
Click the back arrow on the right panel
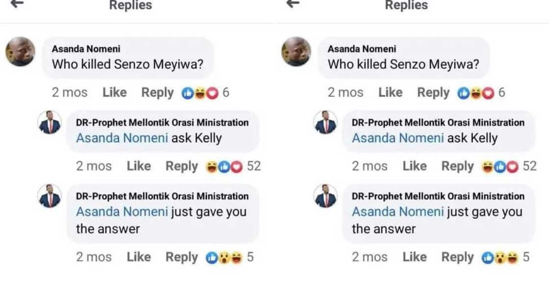click(x=293, y=5)
